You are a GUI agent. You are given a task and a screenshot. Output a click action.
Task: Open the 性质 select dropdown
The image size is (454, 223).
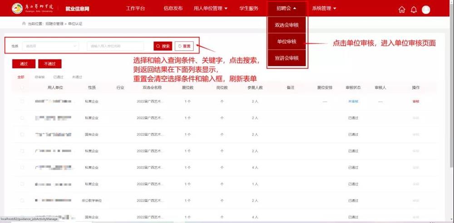[x=50, y=46]
